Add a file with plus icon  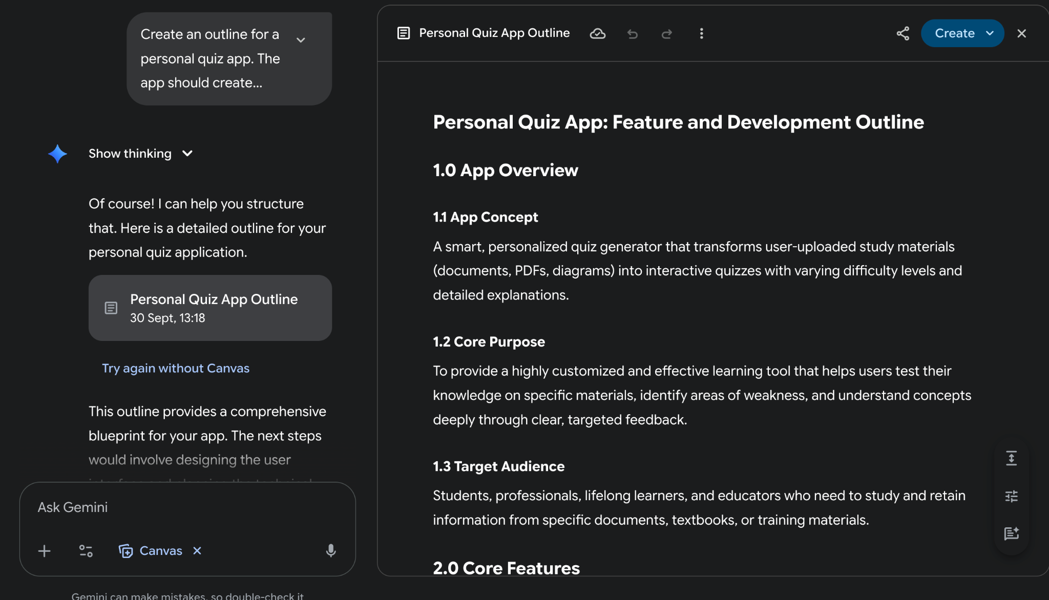[45, 551]
